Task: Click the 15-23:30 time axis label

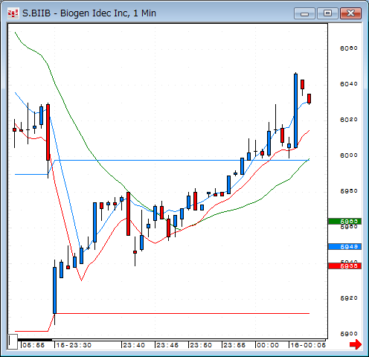Action: point(74,345)
